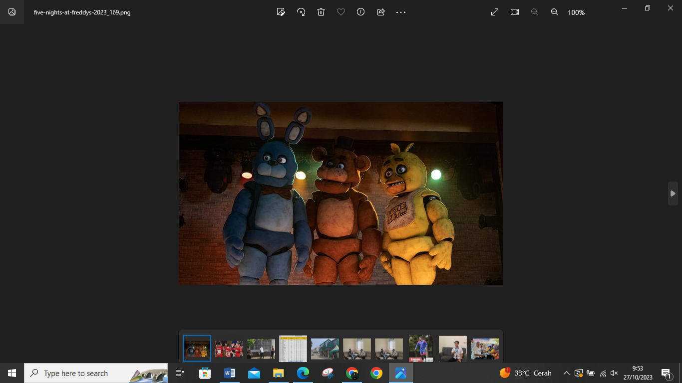Viewport: 682px width, 383px height.
Task: Click file name five-nights-at-freddys-2023_169.png
Action: 82,12
